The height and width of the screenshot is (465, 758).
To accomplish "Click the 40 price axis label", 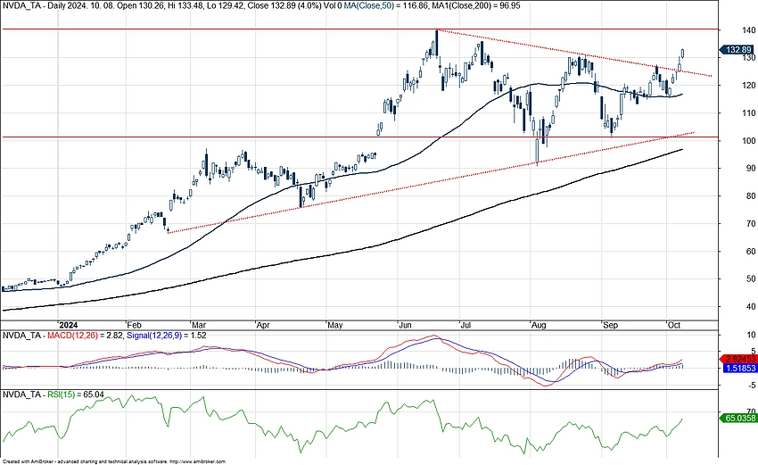I will [751, 306].
